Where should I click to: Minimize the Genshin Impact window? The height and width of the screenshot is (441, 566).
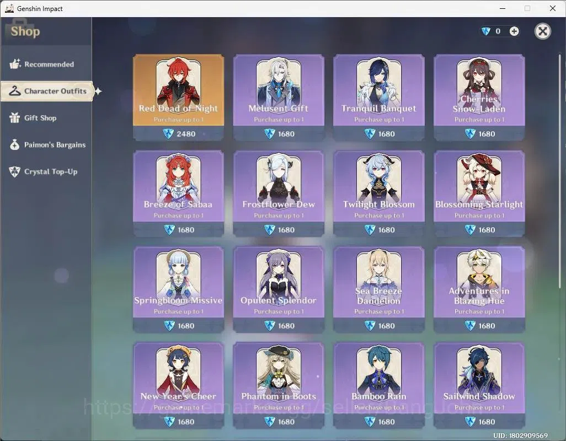503,8
